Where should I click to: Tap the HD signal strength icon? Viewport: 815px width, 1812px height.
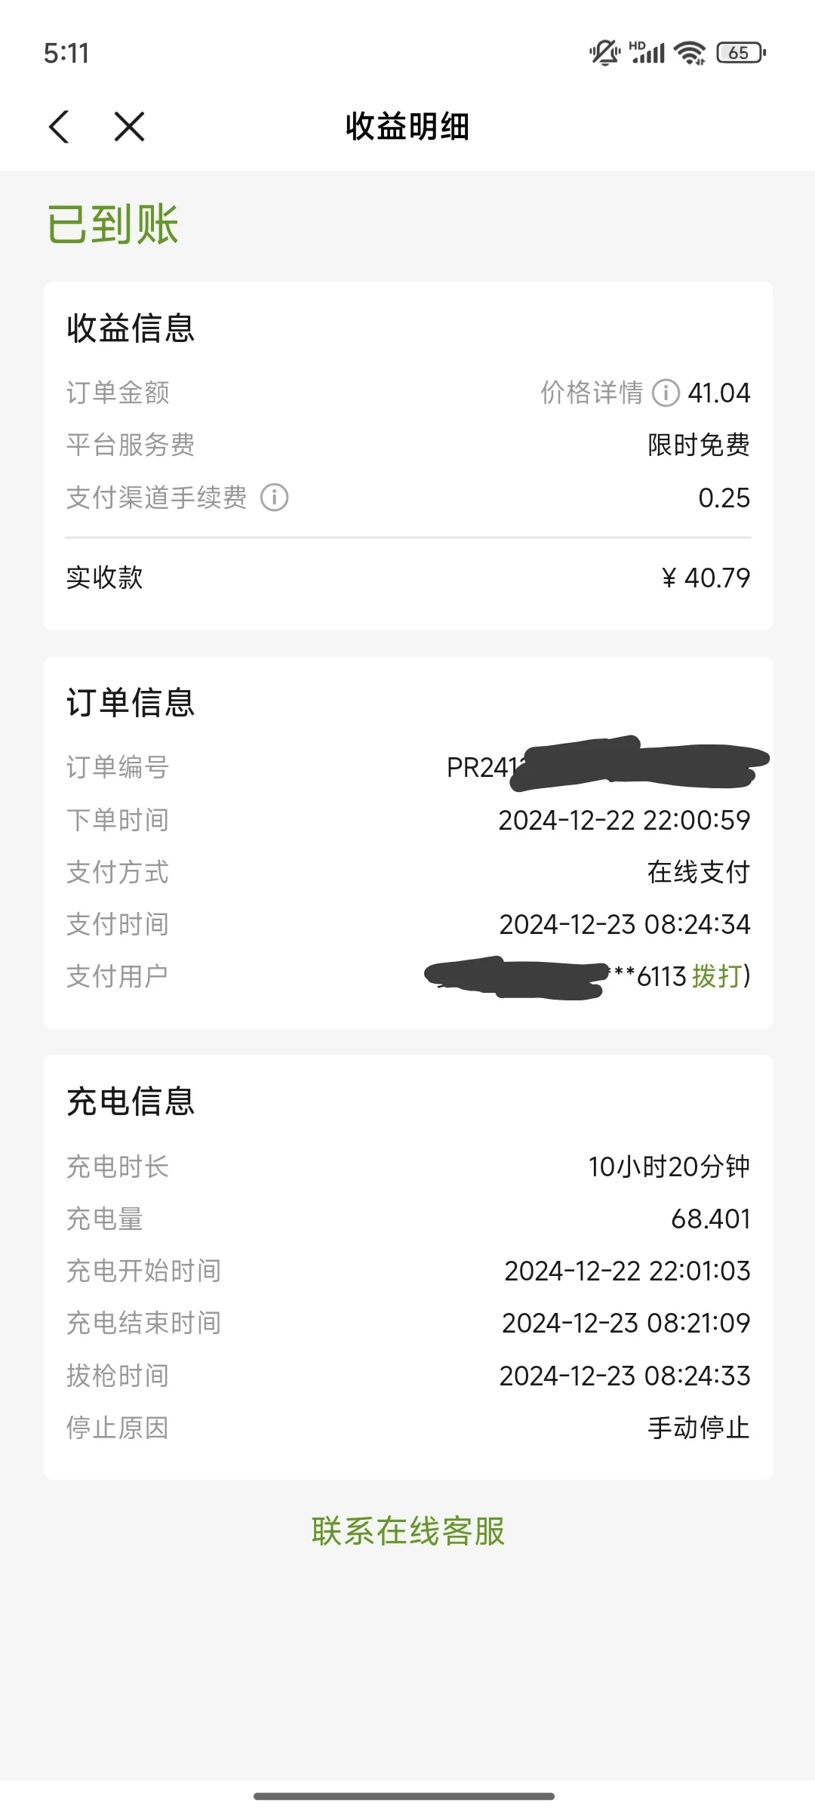[647, 52]
